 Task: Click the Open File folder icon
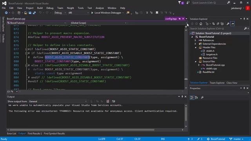[x=25, y=13]
